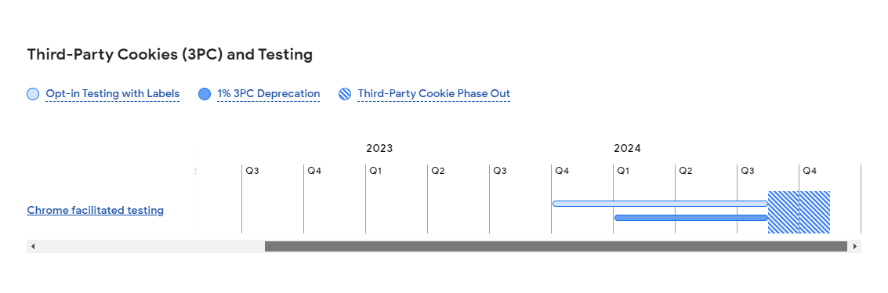Open the Third-Party Cookie Phase Out link

click(x=433, y=94)
